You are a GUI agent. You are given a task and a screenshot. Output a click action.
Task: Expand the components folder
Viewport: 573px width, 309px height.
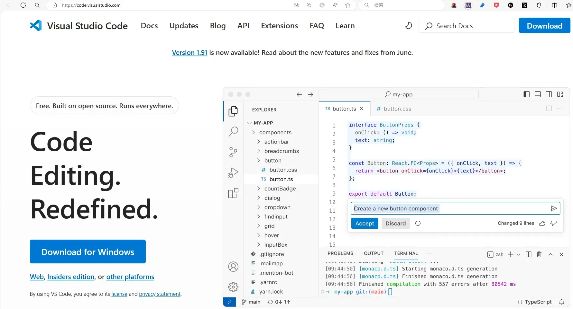pyautogui.click(x=254, y=132)
